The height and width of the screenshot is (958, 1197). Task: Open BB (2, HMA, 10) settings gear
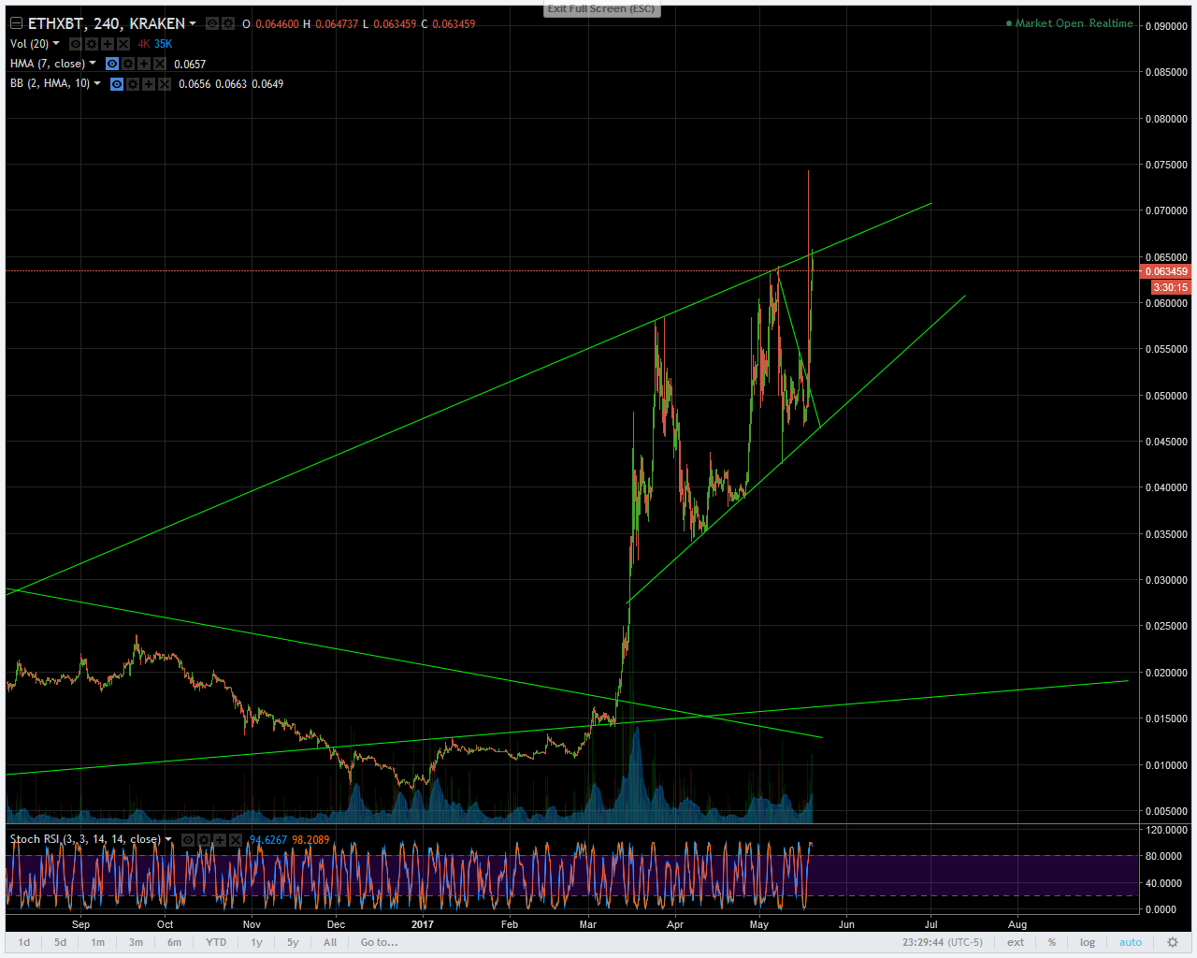[x=133, y=84]
